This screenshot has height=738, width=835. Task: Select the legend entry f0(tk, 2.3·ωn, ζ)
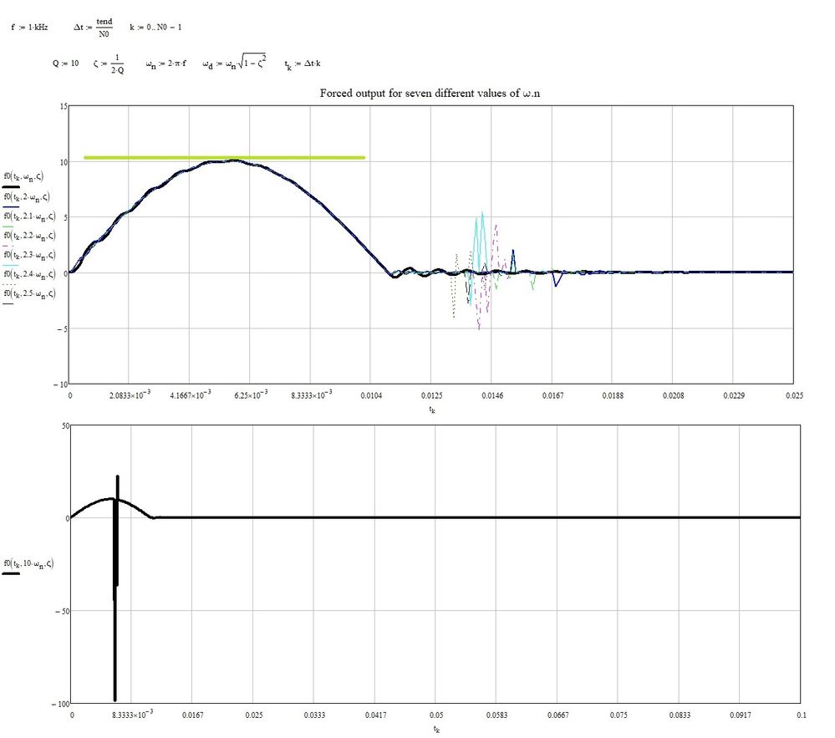pos(29,255)
